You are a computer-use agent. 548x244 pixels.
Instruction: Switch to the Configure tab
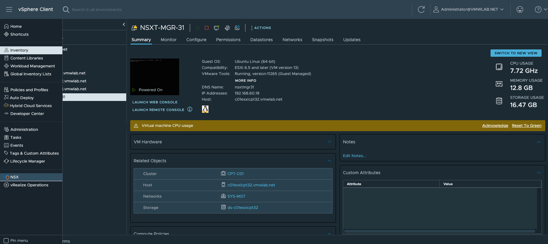196,40
